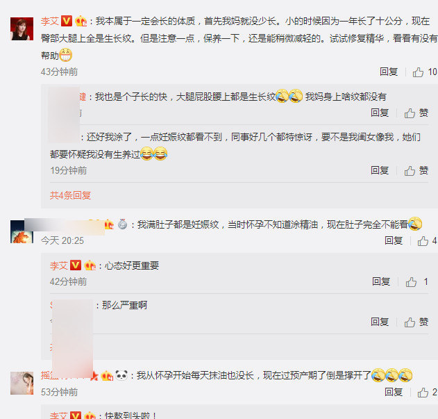The width and height of the screenshot is (438, 419).
Task: Click the verified V badge beside the top 李艾 comment
Action: (67, 21)
